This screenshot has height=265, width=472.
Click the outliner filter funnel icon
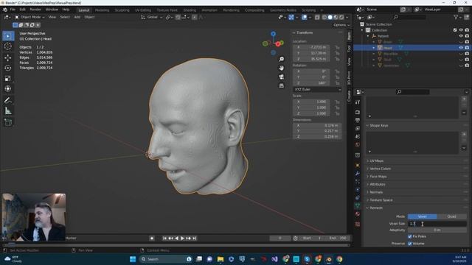457,18
